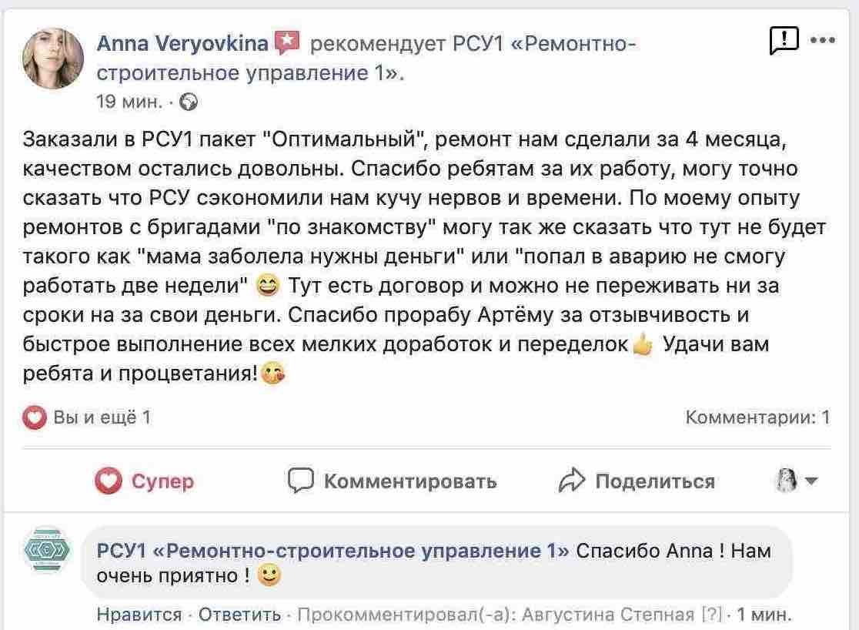Click the Anna Veryovkina author name

182,45
